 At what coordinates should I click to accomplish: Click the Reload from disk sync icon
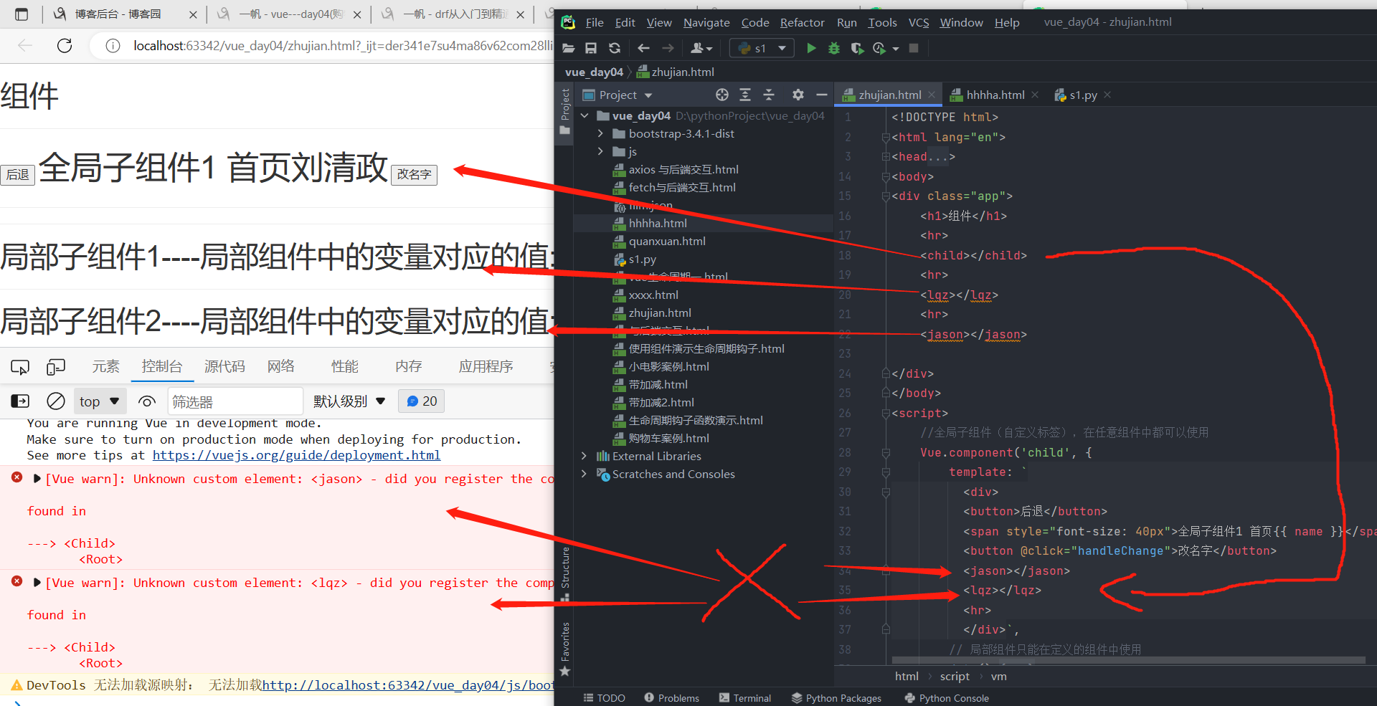coord(615,48)
